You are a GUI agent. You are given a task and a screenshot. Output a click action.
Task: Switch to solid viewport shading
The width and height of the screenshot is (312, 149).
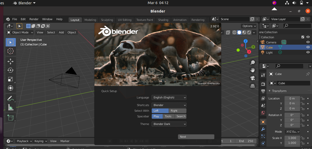239,32
